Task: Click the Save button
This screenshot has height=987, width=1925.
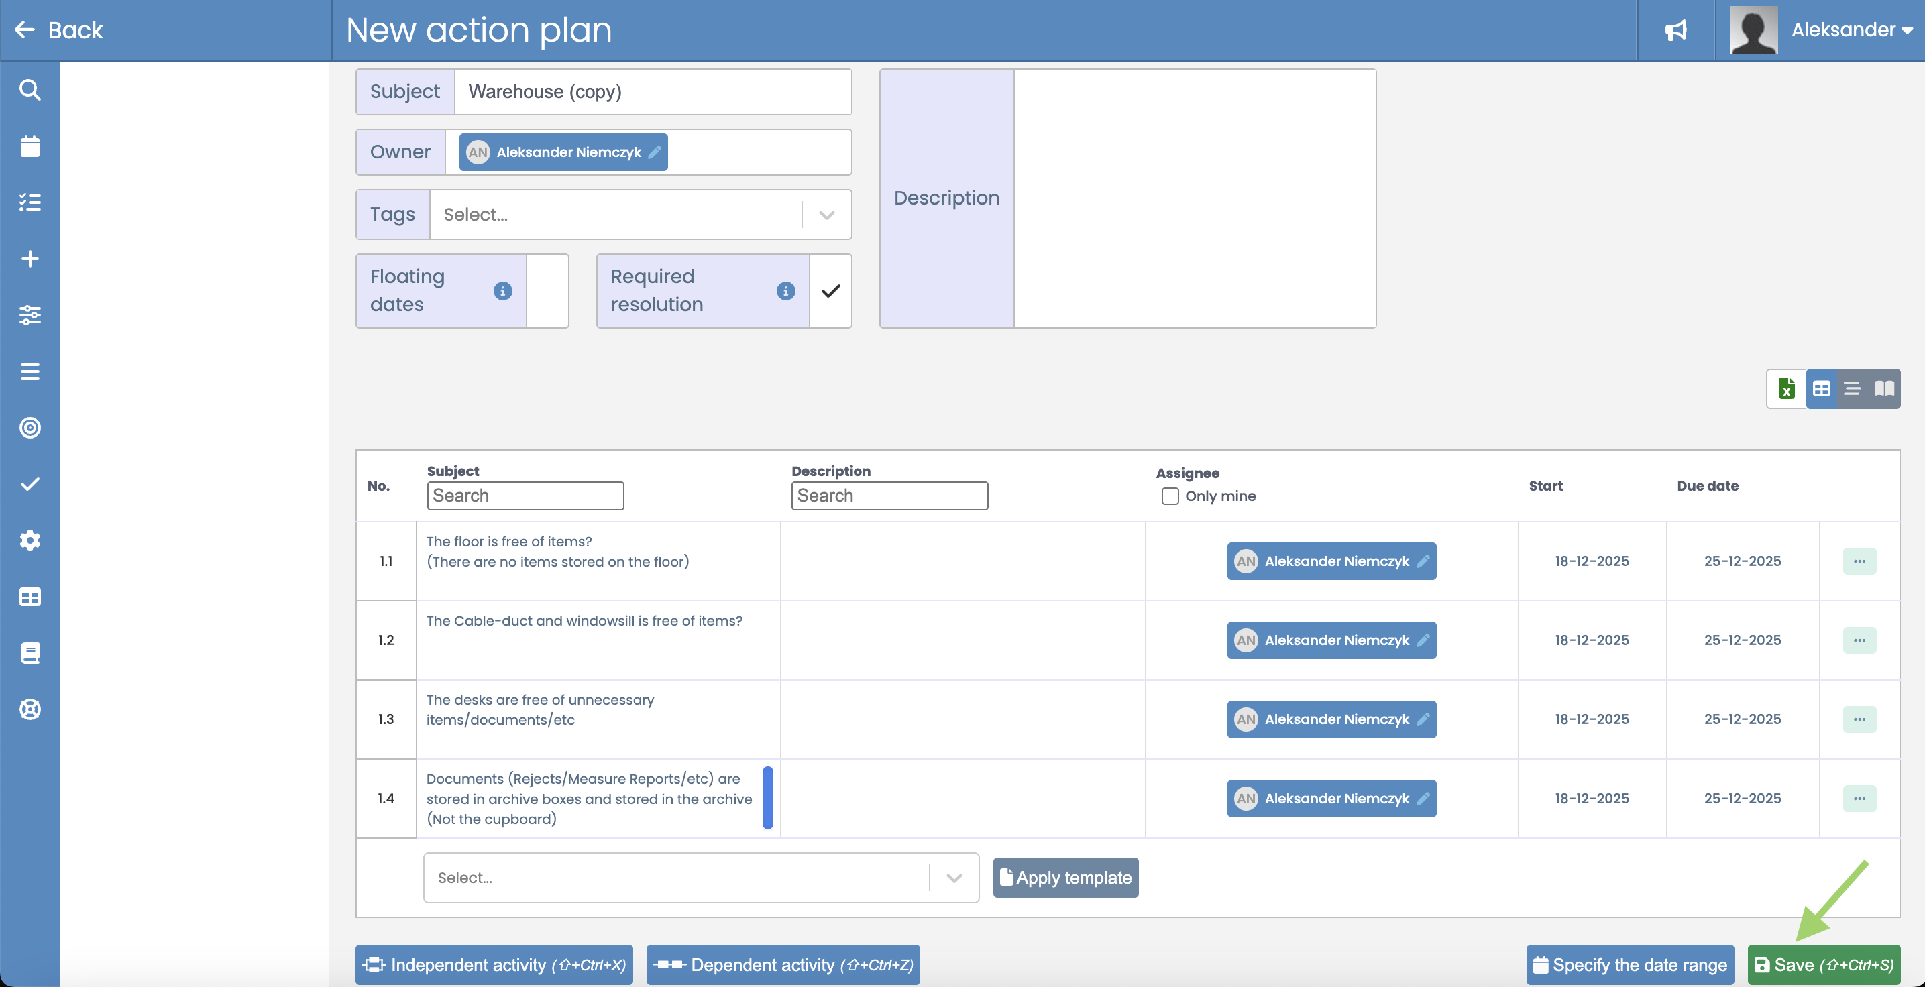Action: coord(1823,964)
